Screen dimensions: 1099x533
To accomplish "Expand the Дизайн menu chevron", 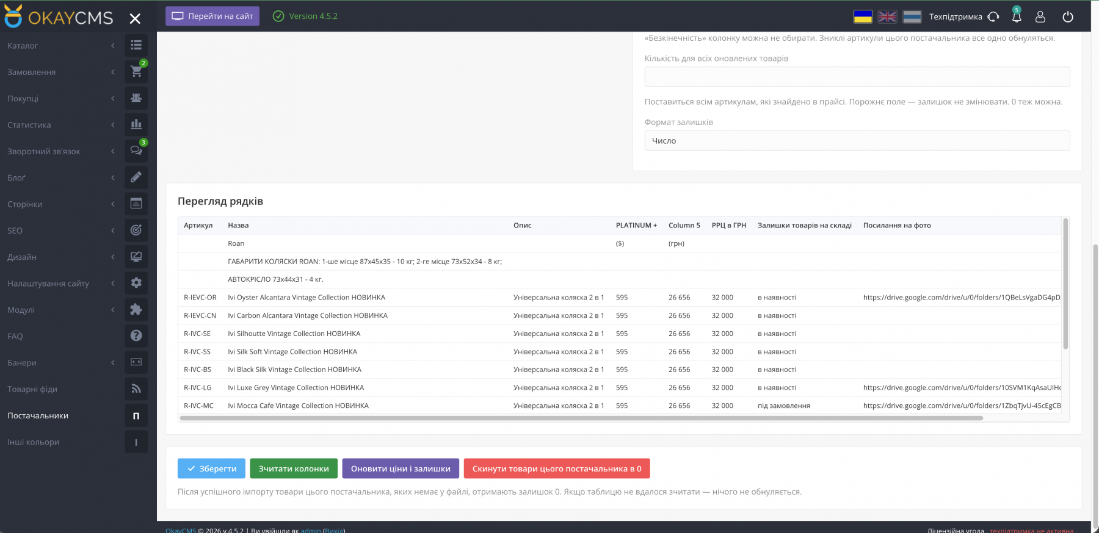I will [113, 257].
